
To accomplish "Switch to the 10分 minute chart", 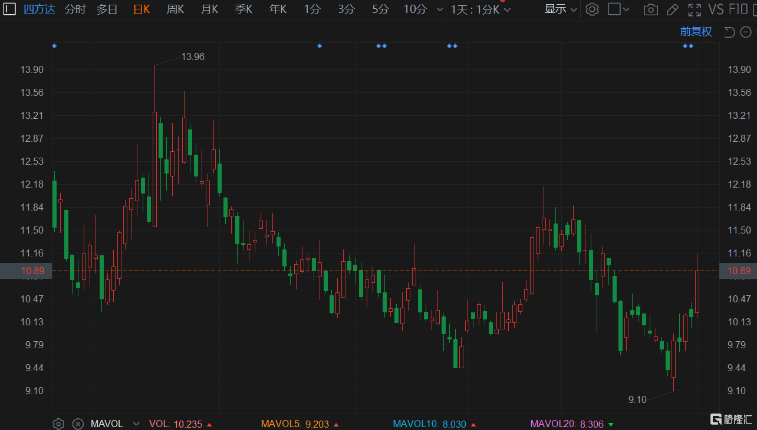I will click(415, 9).
